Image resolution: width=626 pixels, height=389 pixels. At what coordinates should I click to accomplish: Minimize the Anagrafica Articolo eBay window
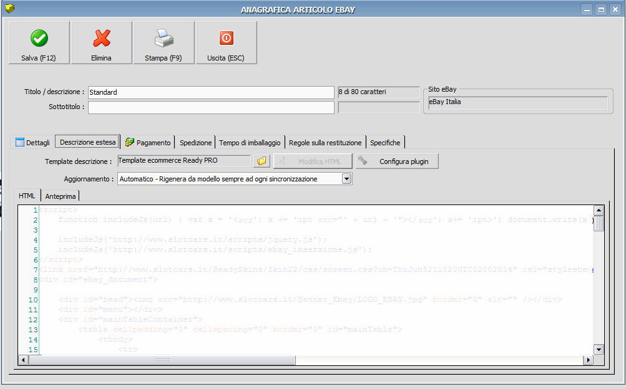587,9
